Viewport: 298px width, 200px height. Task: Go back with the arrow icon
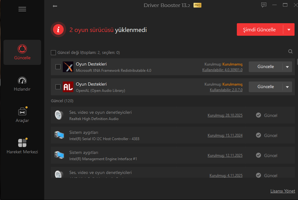55,6
